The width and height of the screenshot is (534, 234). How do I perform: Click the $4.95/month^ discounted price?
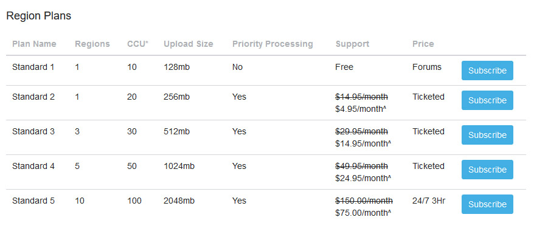point(362,109)
